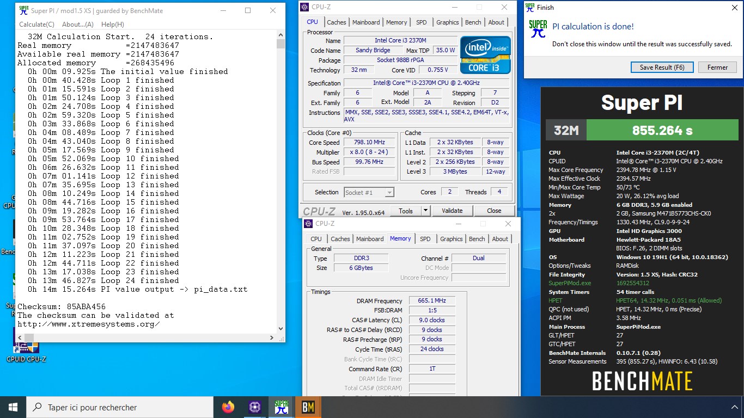Open the Tools dropdown arrow in CPU-Z
Viewport: 744px width, 418px height.
426,211
